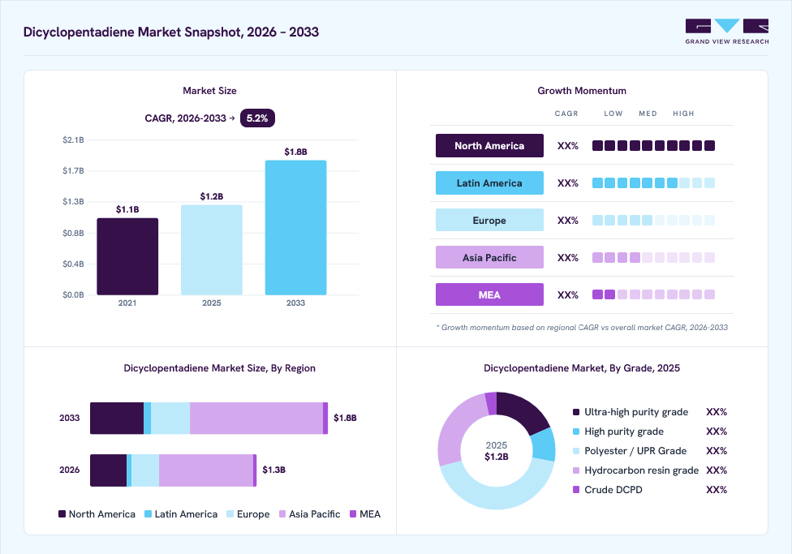Select the Asia Pacific region label
Screen dimensions: 792x554
tap(489, 258)
